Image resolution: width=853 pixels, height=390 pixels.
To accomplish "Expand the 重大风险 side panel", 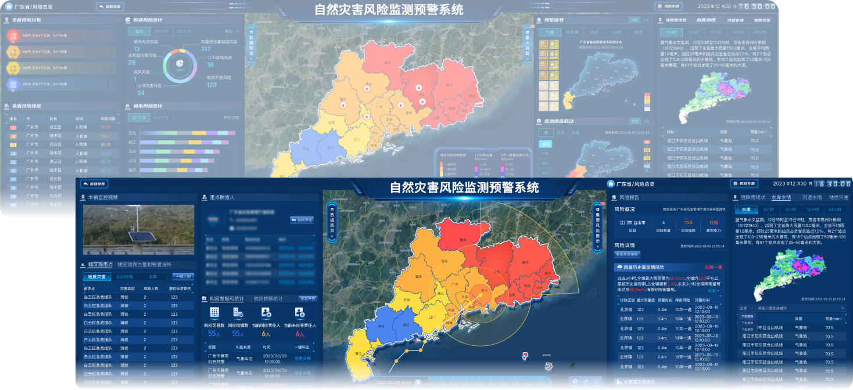I will tap(528, 45).
